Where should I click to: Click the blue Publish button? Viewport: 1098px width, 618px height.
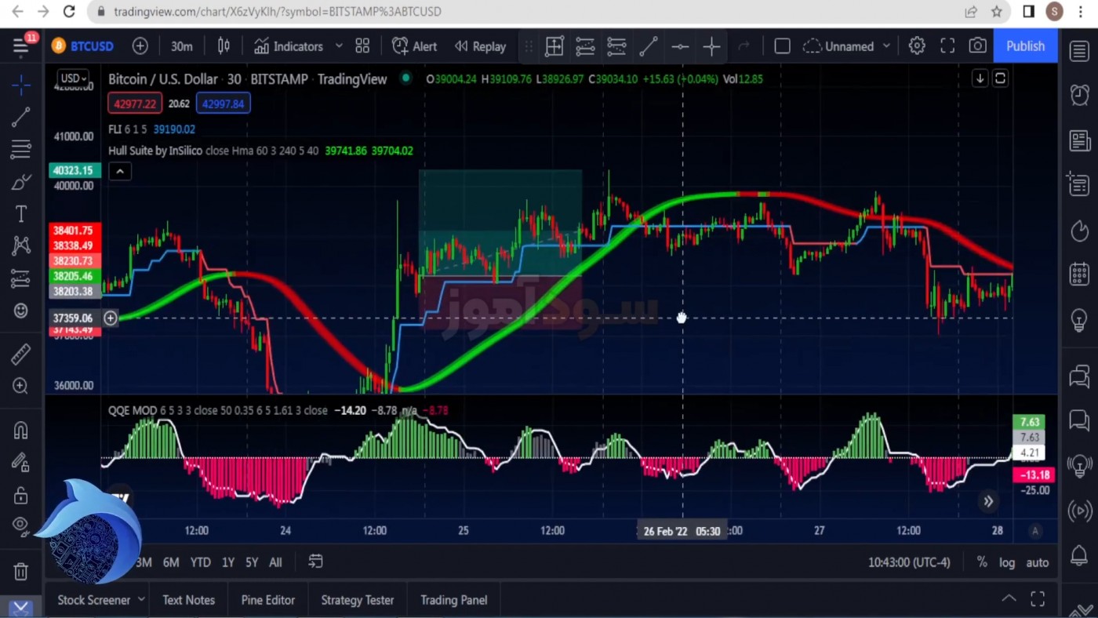[x=1025, y=46]
